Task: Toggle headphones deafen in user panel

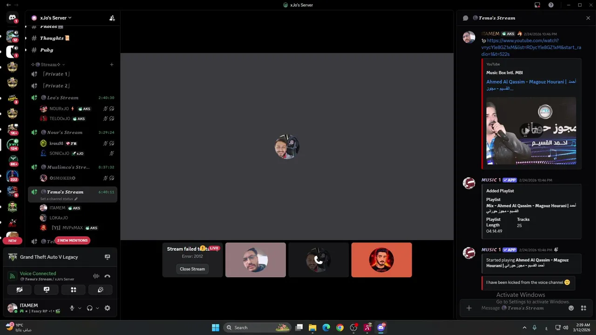Action: click(90, 308)
